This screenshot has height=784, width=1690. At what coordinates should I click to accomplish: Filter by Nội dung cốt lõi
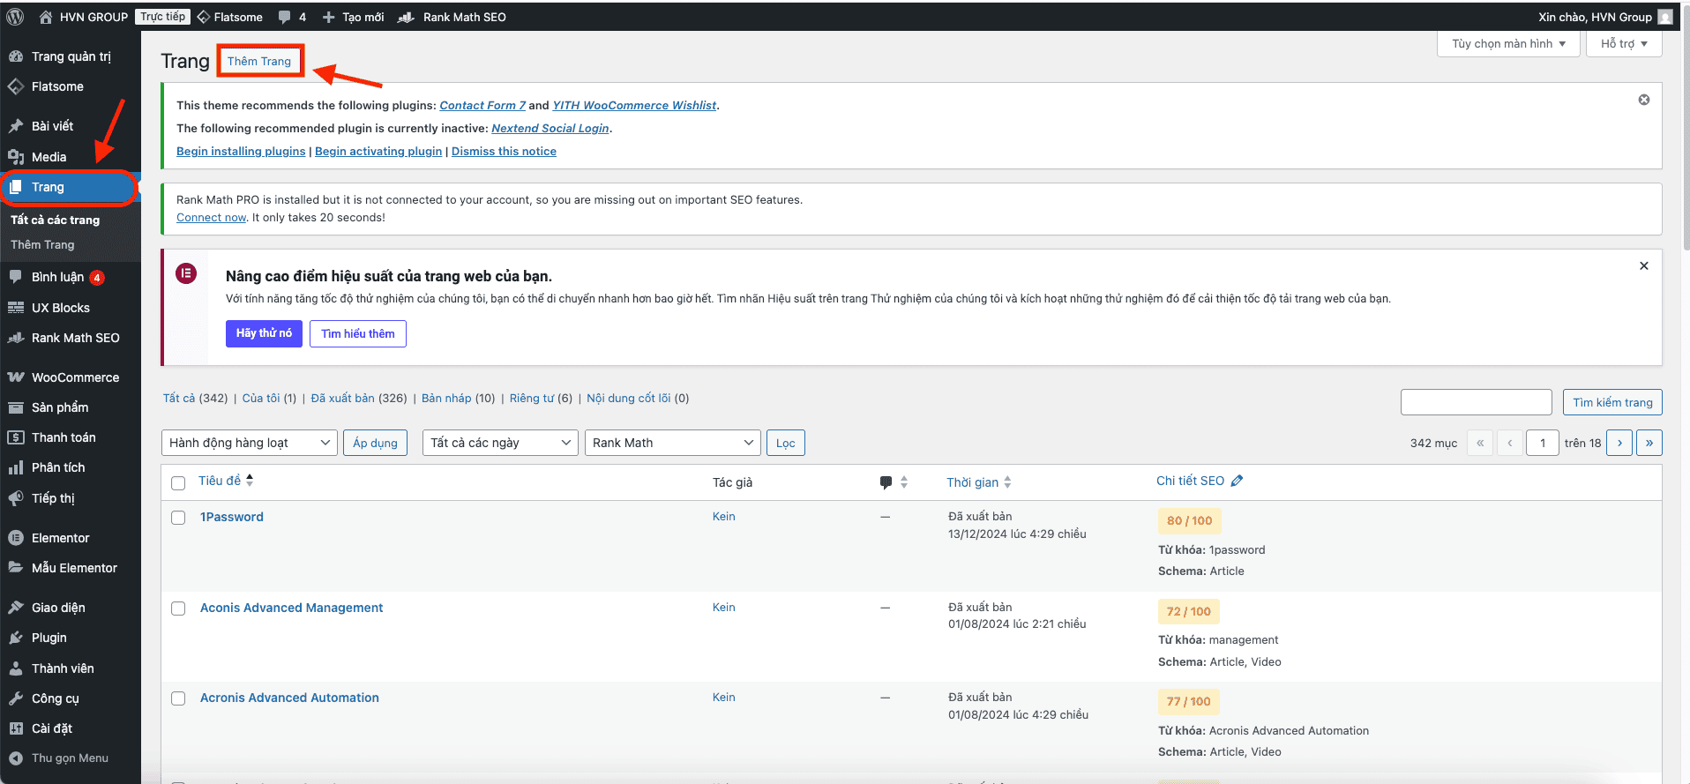point(629,399)
